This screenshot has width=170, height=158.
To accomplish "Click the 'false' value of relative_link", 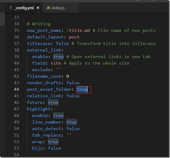I will [73, 96].
